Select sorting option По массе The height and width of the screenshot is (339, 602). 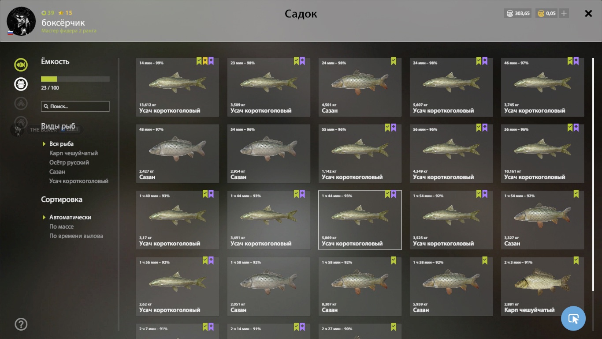61,226
